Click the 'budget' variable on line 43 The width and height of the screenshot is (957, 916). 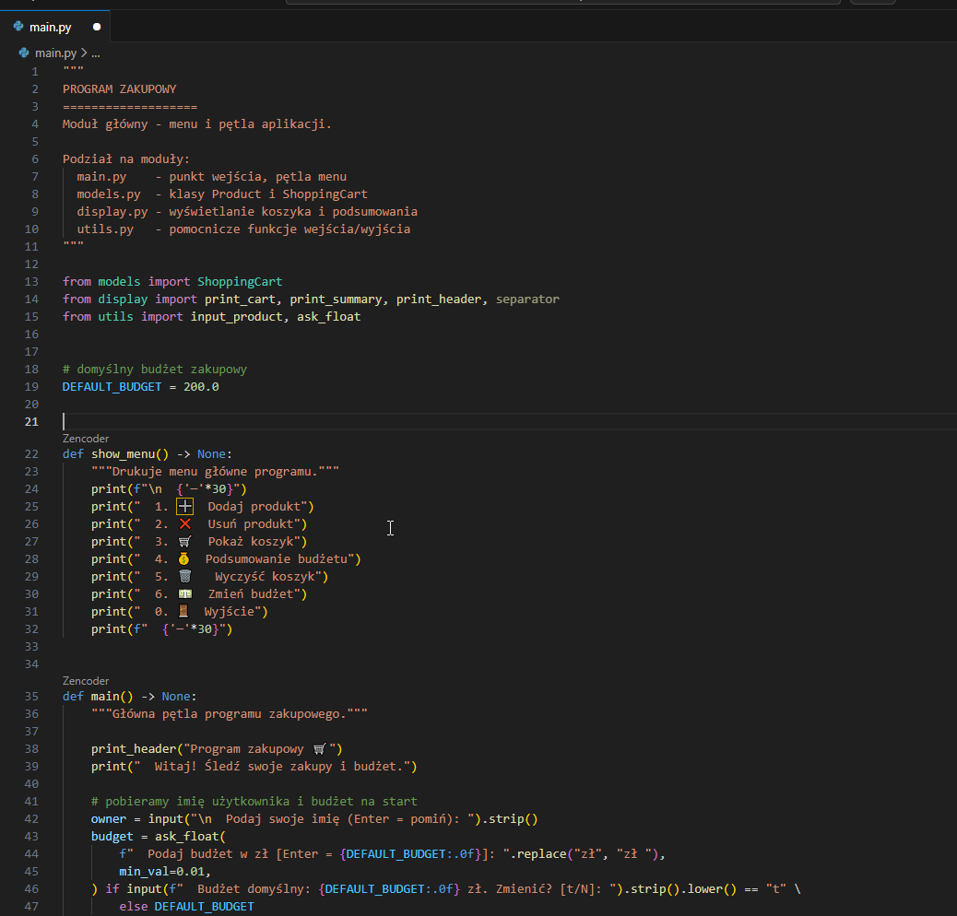pyautogui.click(x=112, y=836)
